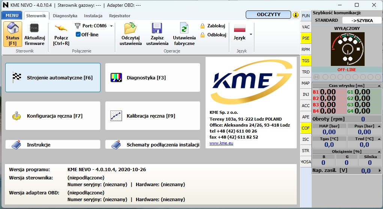Screen dimensions: 383x209
Task: Click the yellow info icon beside ODCZYTY
Action: click(x=296, y=15)
